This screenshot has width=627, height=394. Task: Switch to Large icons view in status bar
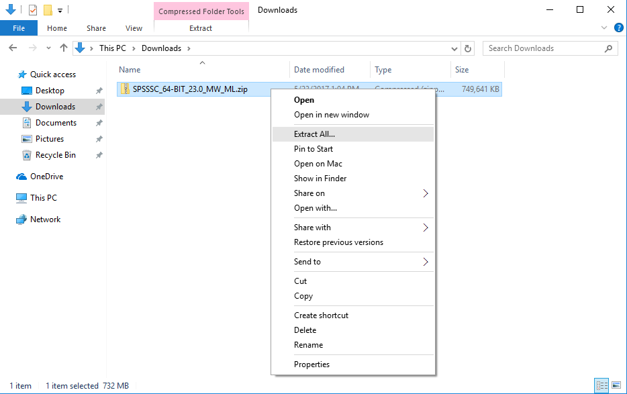[616, 385]
